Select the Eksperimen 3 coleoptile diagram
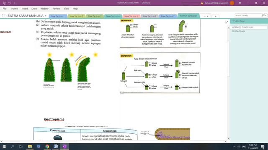The image size is (268, 150). 160,73
